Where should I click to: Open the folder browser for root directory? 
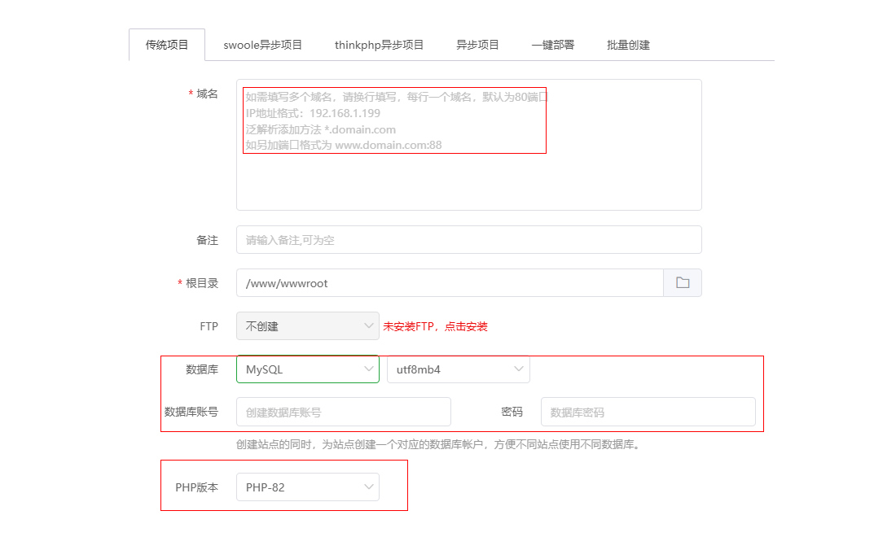coord(683,283)
